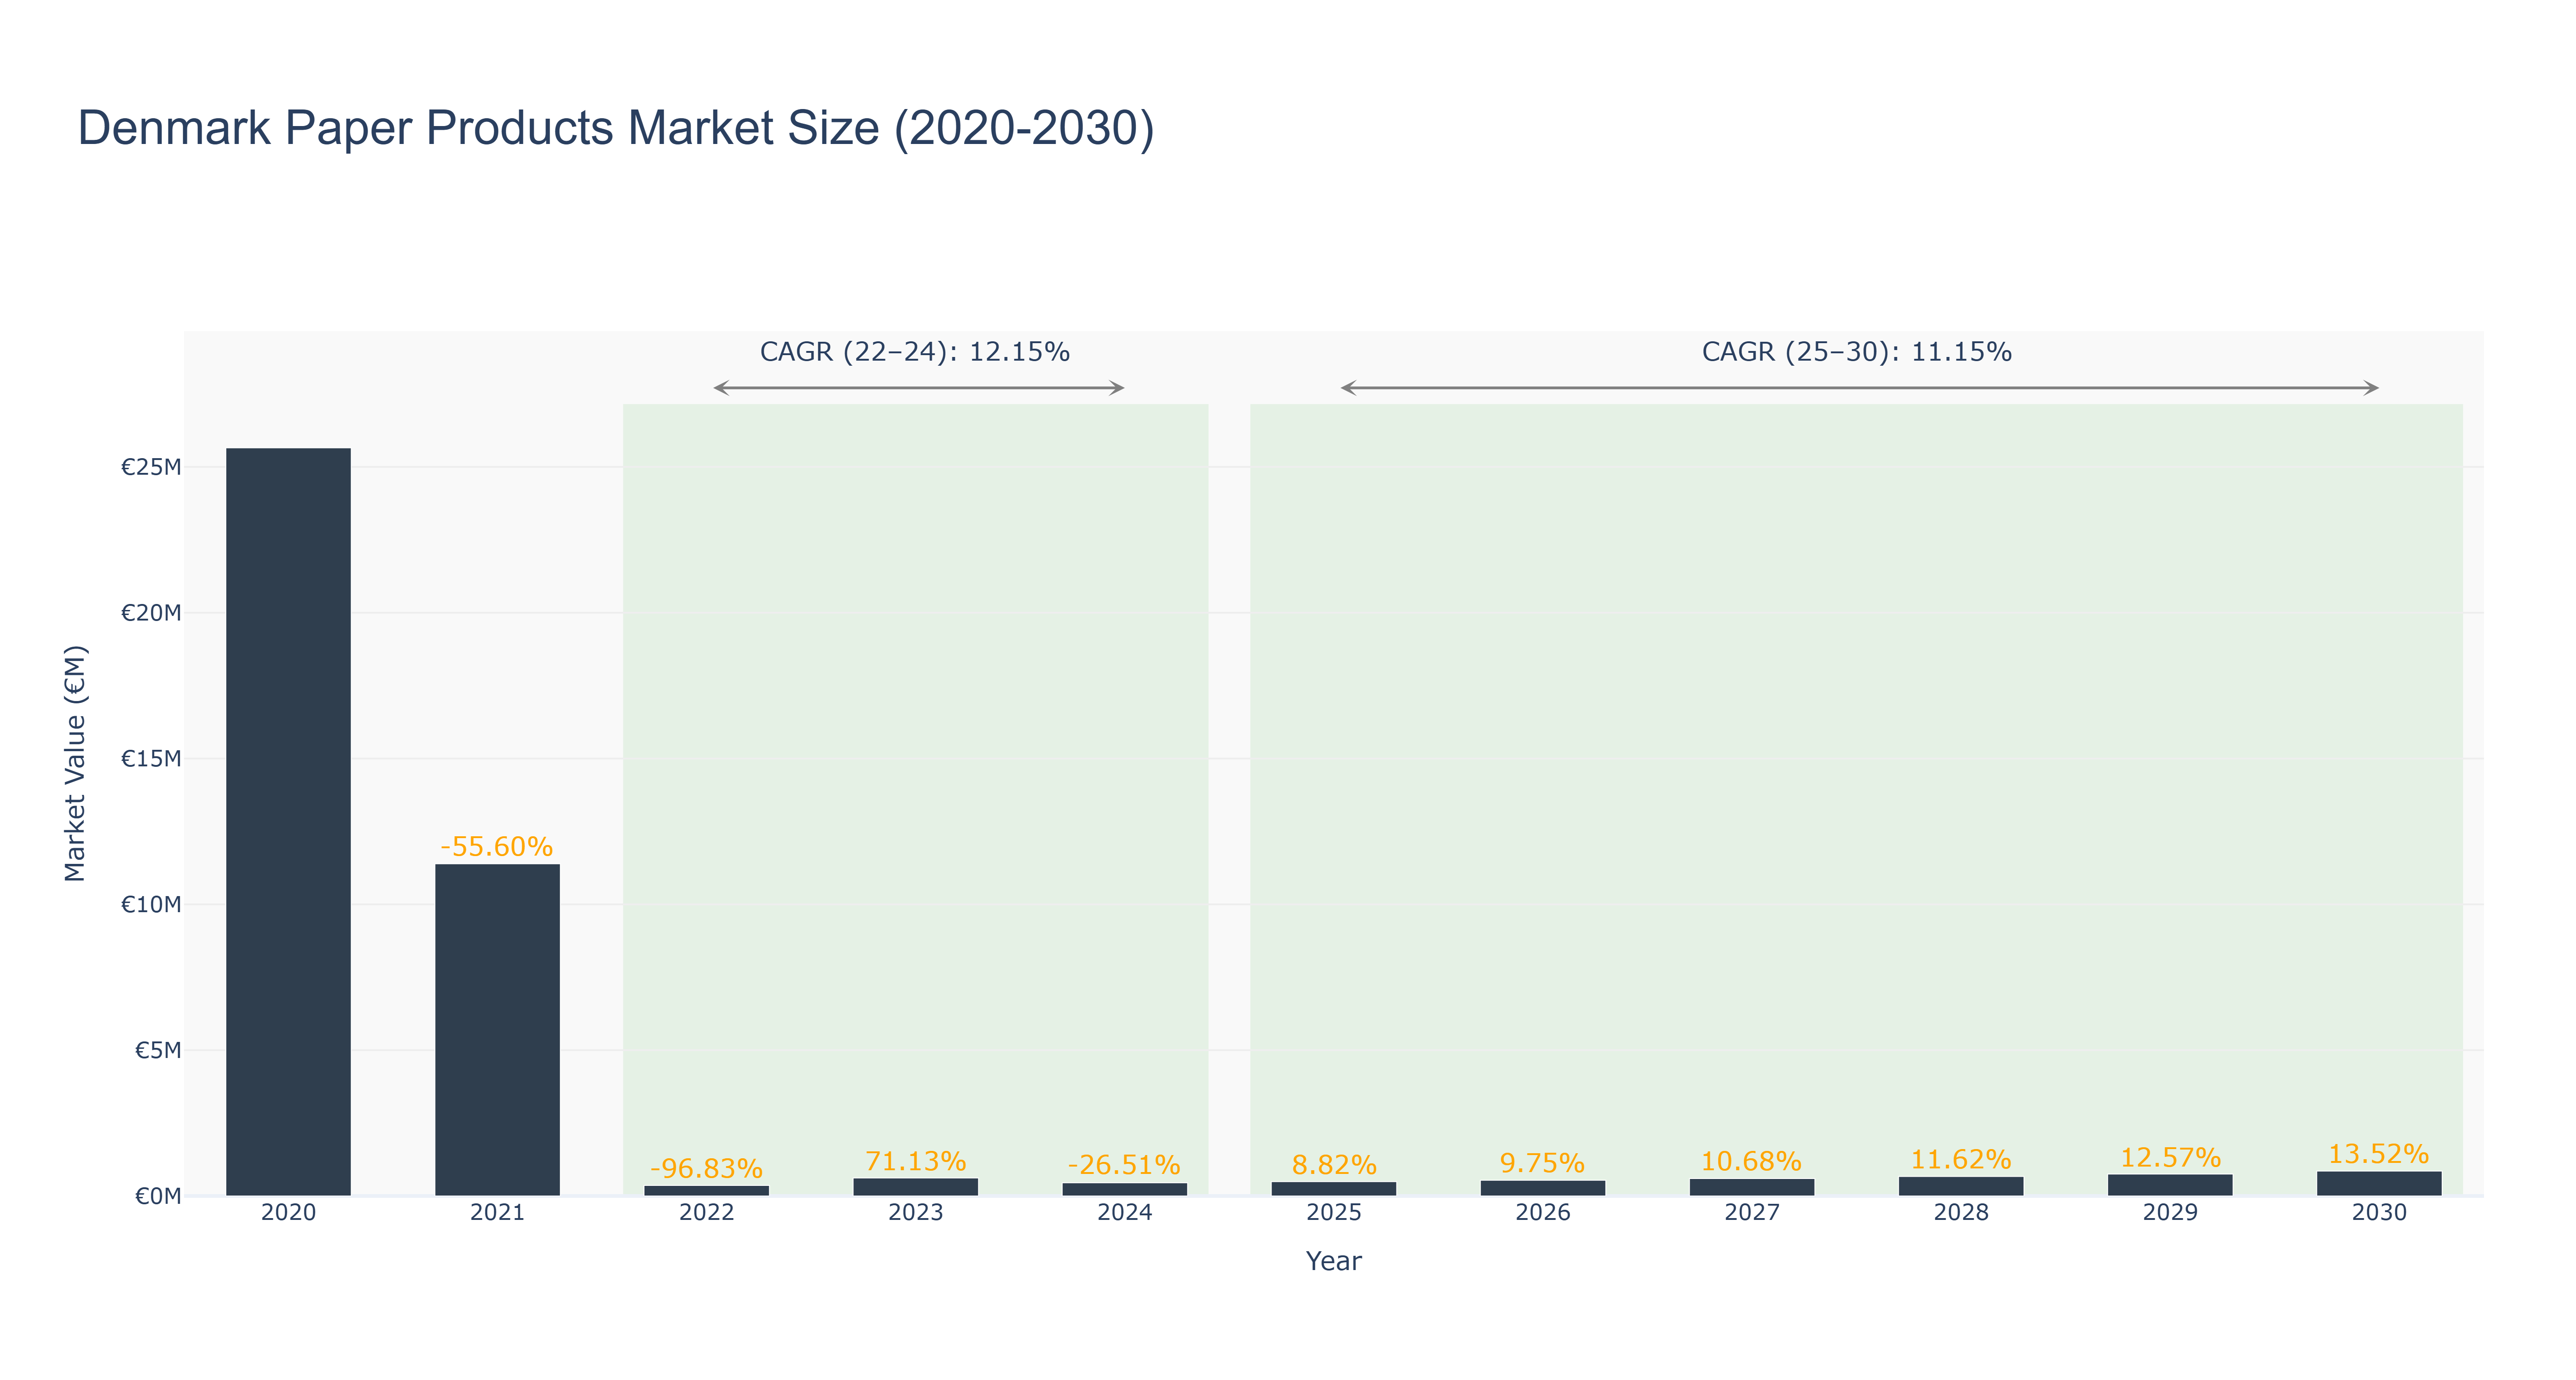Click the 2022 bar
2576x1380 pixels.
[x=706, y=1190]
